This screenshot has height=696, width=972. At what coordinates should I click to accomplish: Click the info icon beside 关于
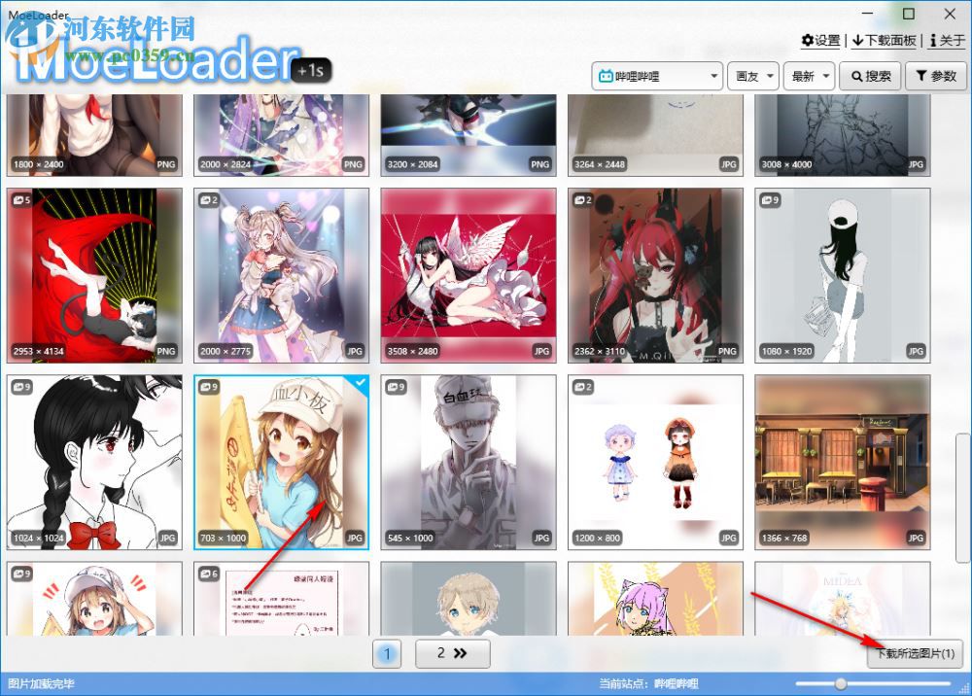tap(933, 40)
